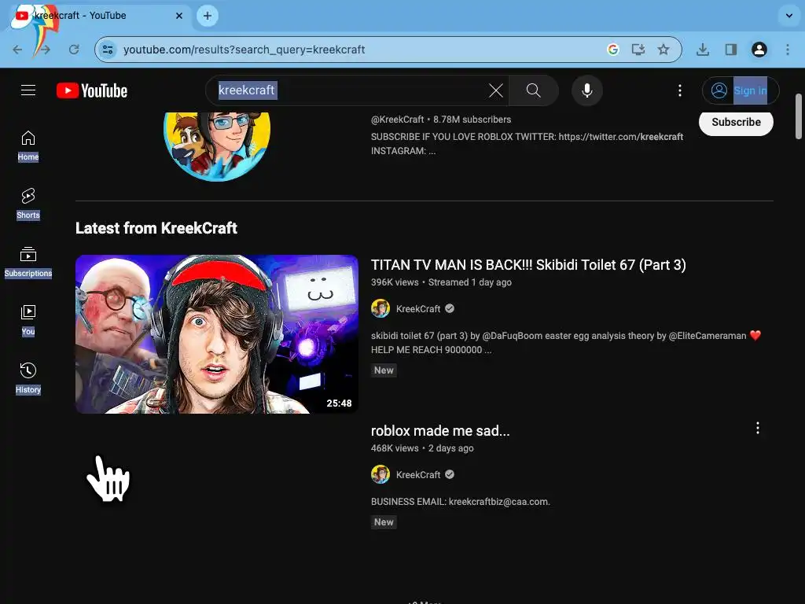Click the New badge under roblox video
805x604 pixels.
(x=384, y=522)
